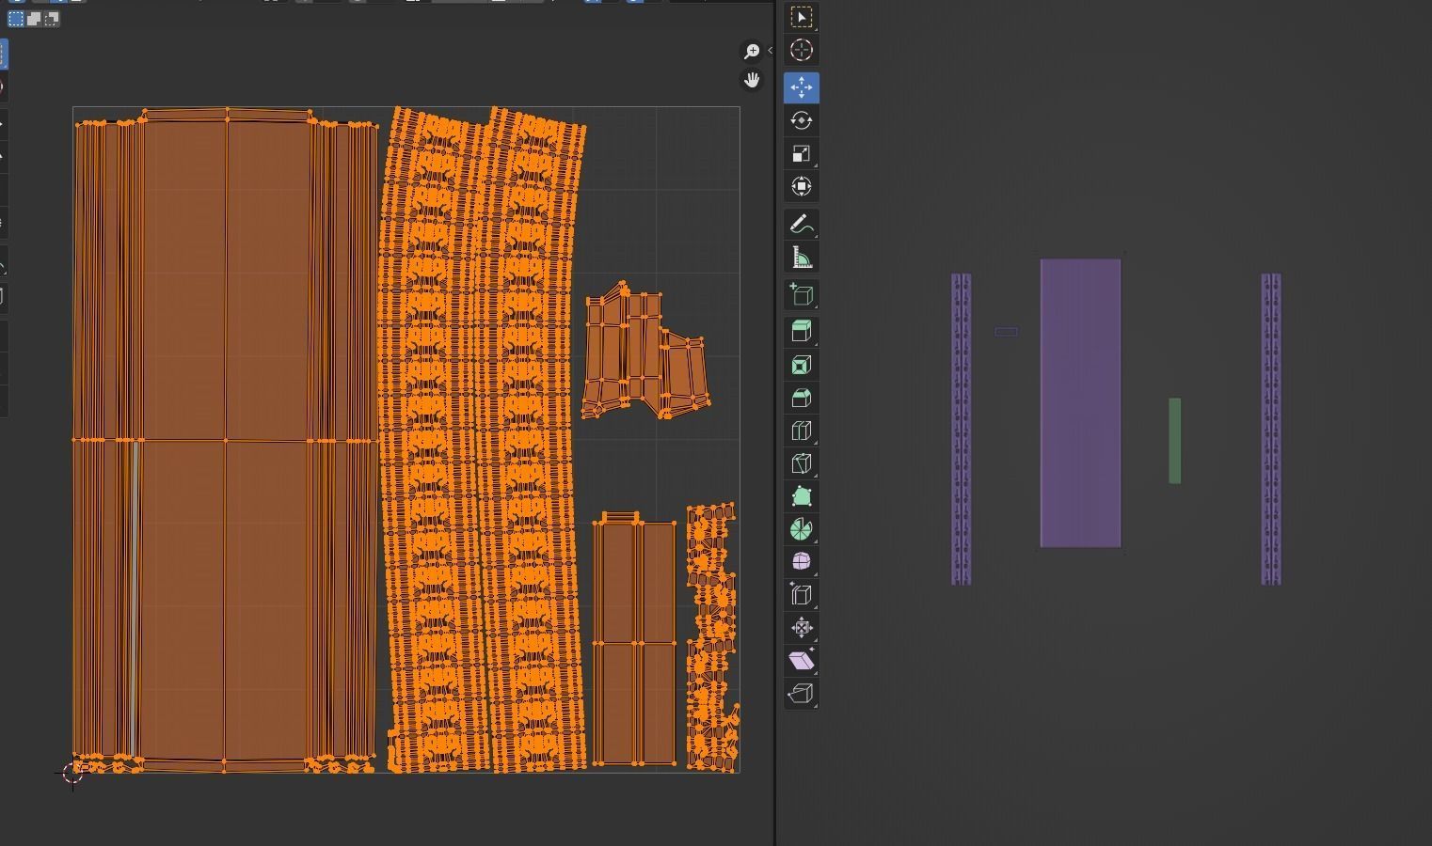This screenshot has height=846, width=1432.
Task: Select the Edge Slide tool
Action: coord(801,595)
